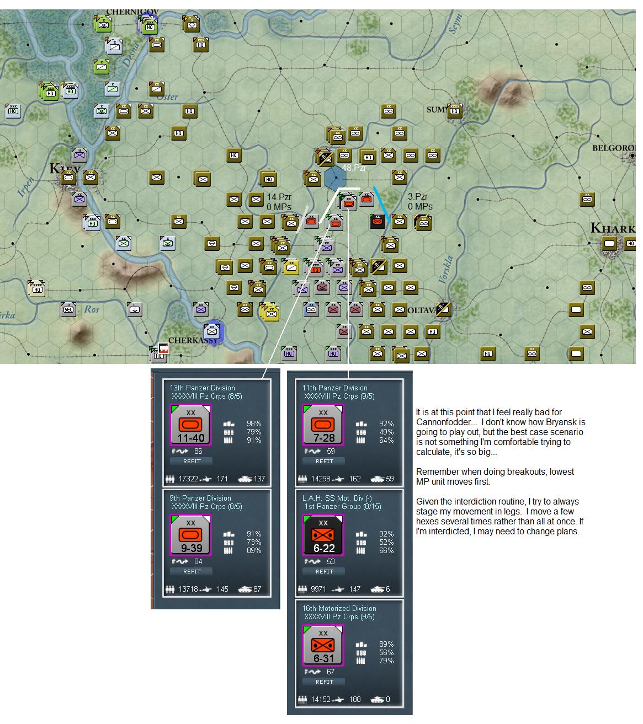Click the 3.Pzr 0 MPs label

coord(420,201)
